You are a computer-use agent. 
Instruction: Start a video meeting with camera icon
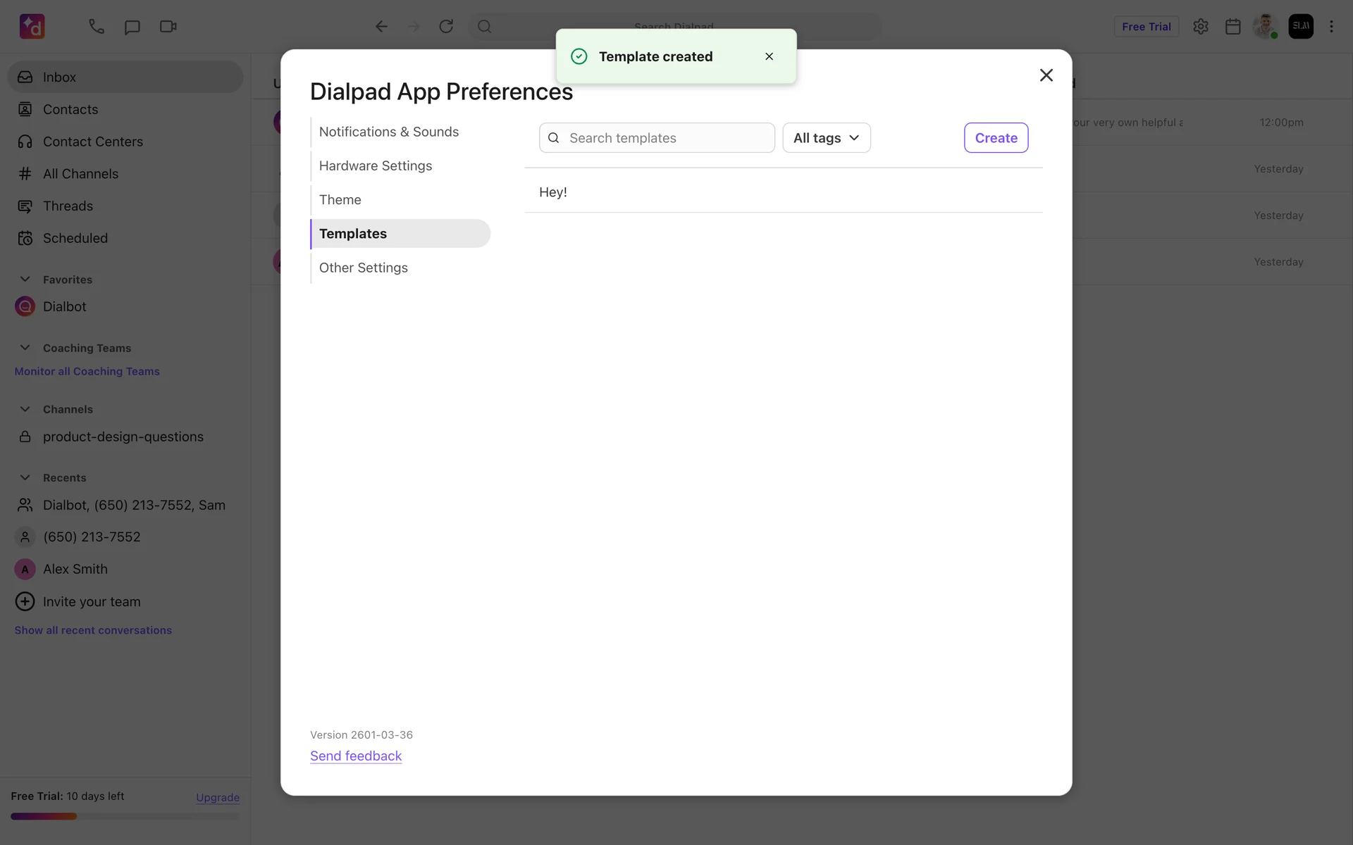(168, 27)
